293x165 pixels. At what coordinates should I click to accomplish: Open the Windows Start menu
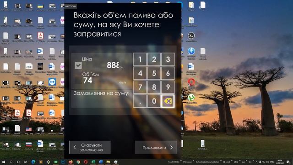3,162
